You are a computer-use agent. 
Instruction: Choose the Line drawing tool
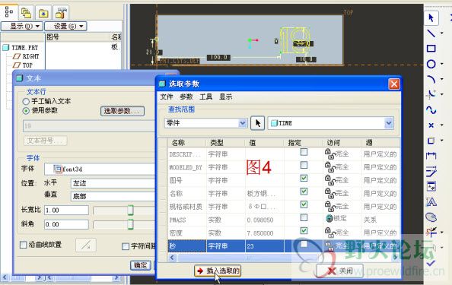431,33
